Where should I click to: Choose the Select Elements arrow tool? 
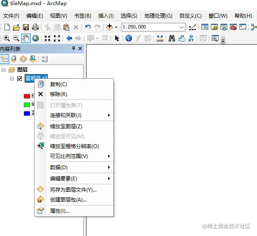coord(117,38)
